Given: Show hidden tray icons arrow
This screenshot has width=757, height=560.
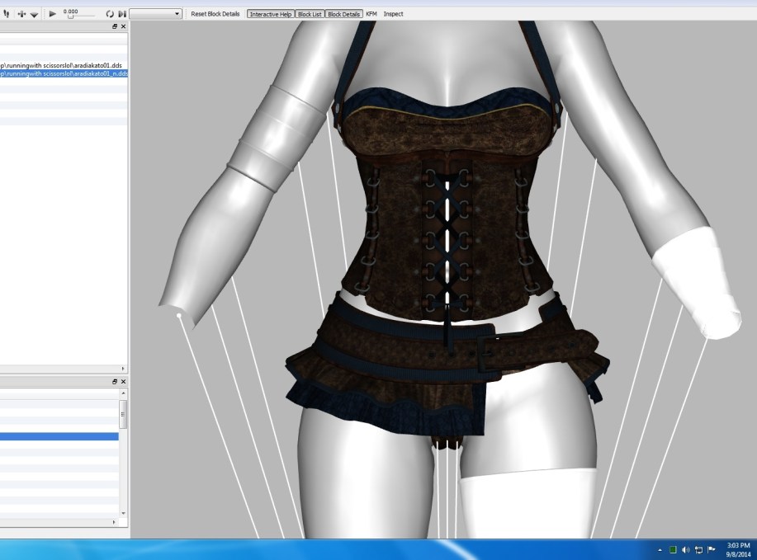Looking at the screenshot, I should coord(660,550).
